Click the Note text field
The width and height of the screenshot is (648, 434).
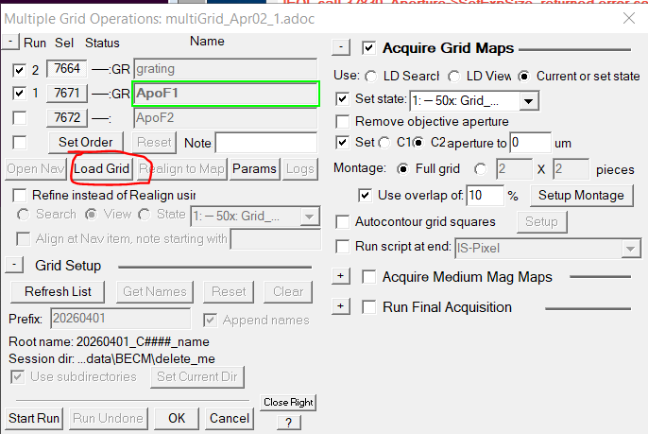point(265,143)
